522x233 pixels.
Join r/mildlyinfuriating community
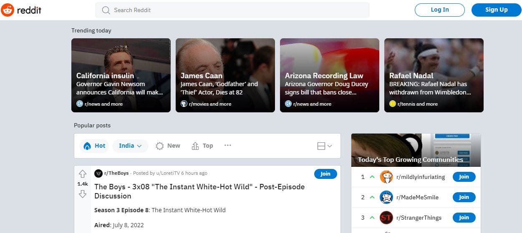click(464, 177)
